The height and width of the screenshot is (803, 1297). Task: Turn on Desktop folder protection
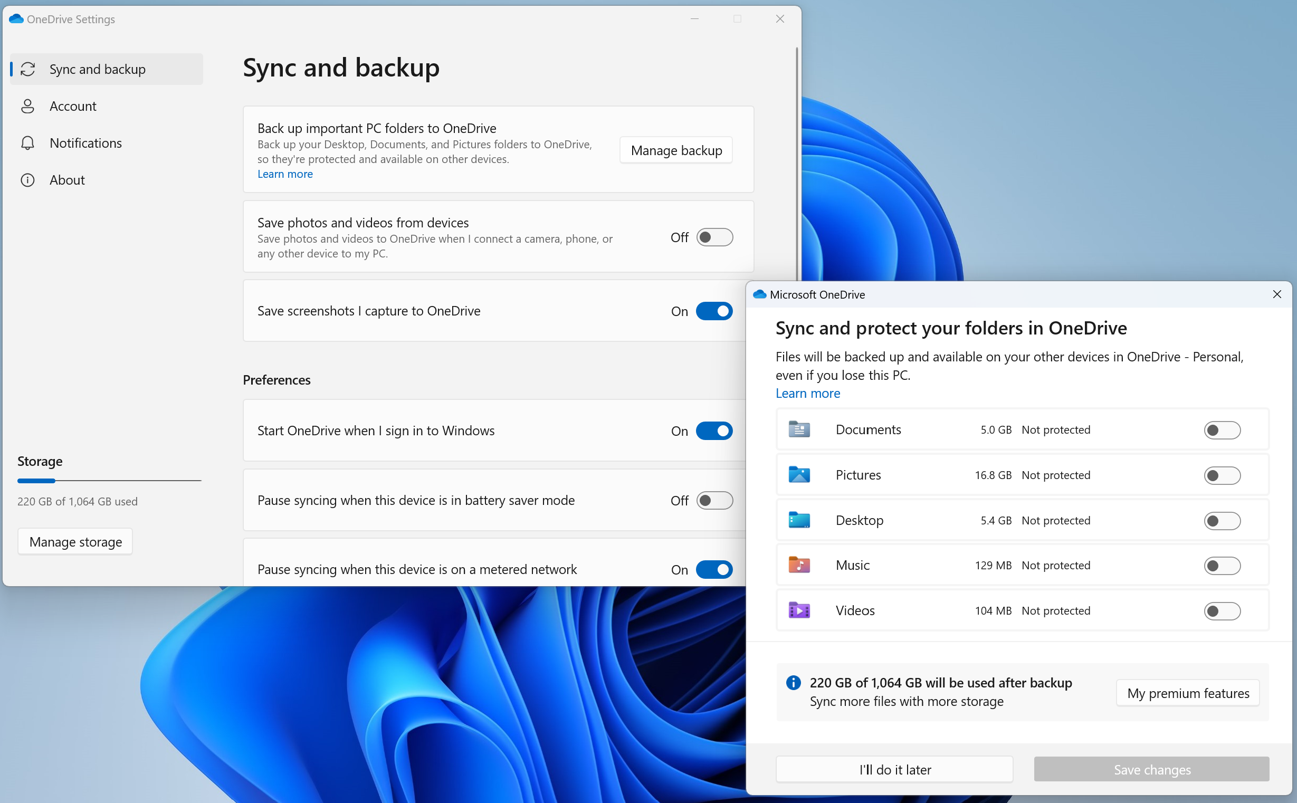click(x=1222, y=520)
